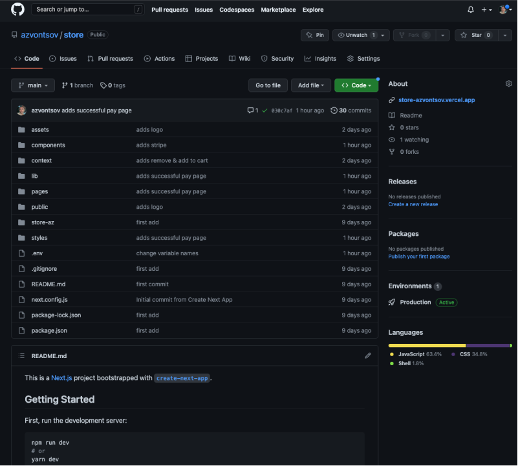Expand the Add file dropdown
The image size is (518, 466).
click(x=311, y=85)
